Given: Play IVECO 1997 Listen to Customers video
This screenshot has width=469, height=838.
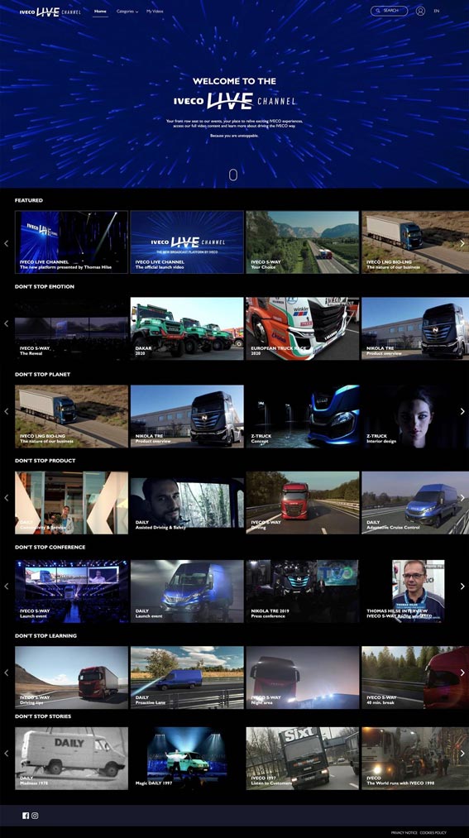Looking at the screenshot, I should click(x=303, y=759).
